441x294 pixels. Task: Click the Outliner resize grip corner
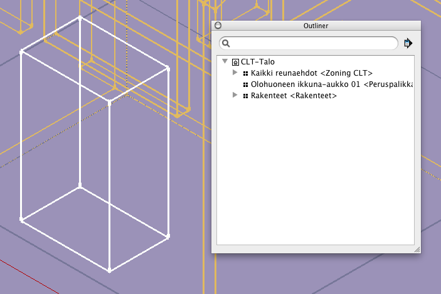417,250
